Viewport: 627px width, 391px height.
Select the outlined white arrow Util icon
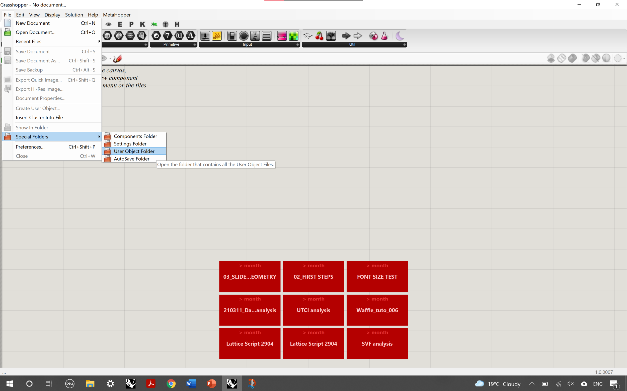[x=358, y=36]
